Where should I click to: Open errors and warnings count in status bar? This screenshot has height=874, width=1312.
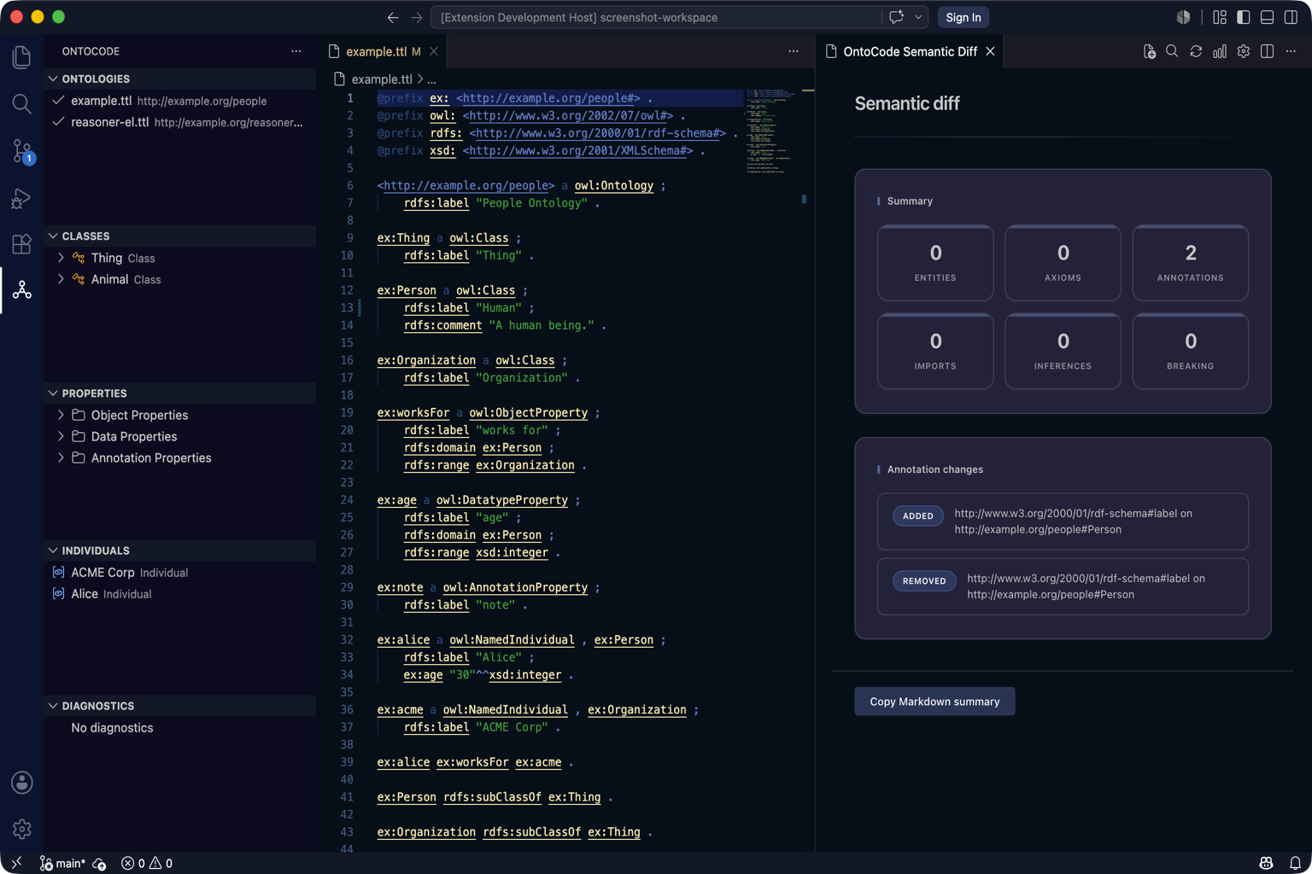click(x=147, y=864)
